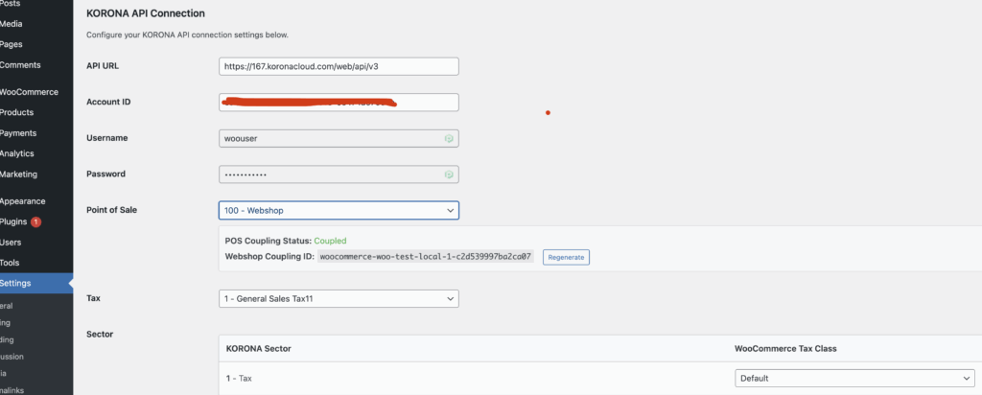Click the 'Password' label
Viewport: 982px width, 395px height.
pos(105,174)
